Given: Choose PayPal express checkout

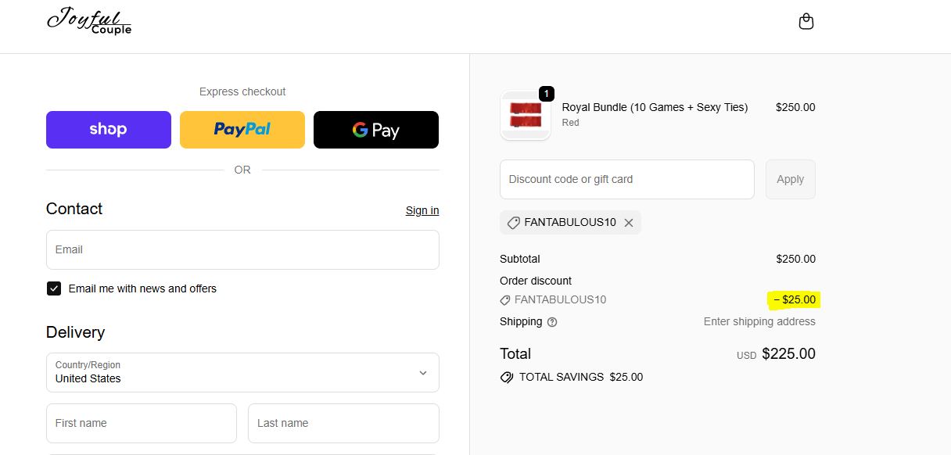Looking at the screenshot, I should 242,129.
